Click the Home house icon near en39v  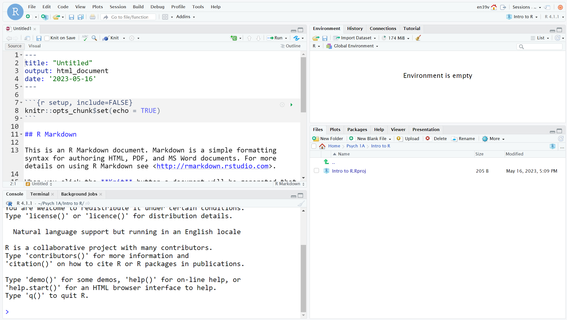(494, 7)
